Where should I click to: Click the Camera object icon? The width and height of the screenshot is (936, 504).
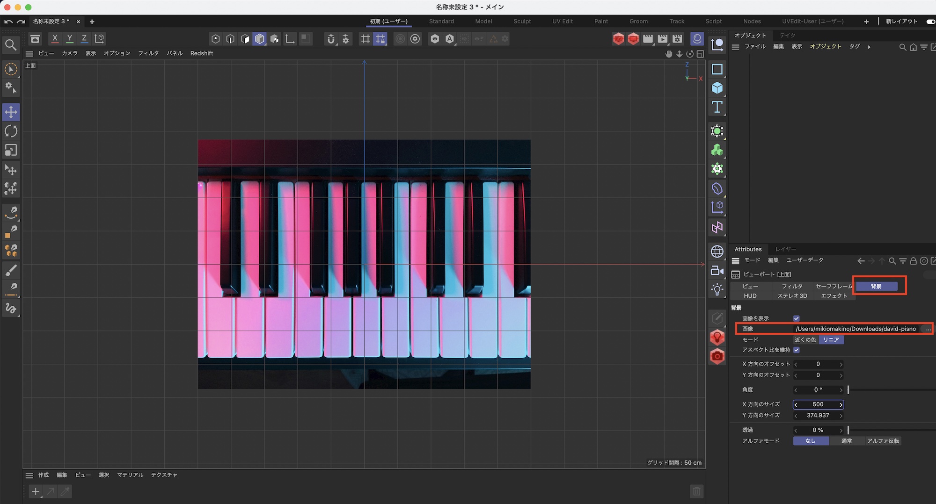point(717,270)
